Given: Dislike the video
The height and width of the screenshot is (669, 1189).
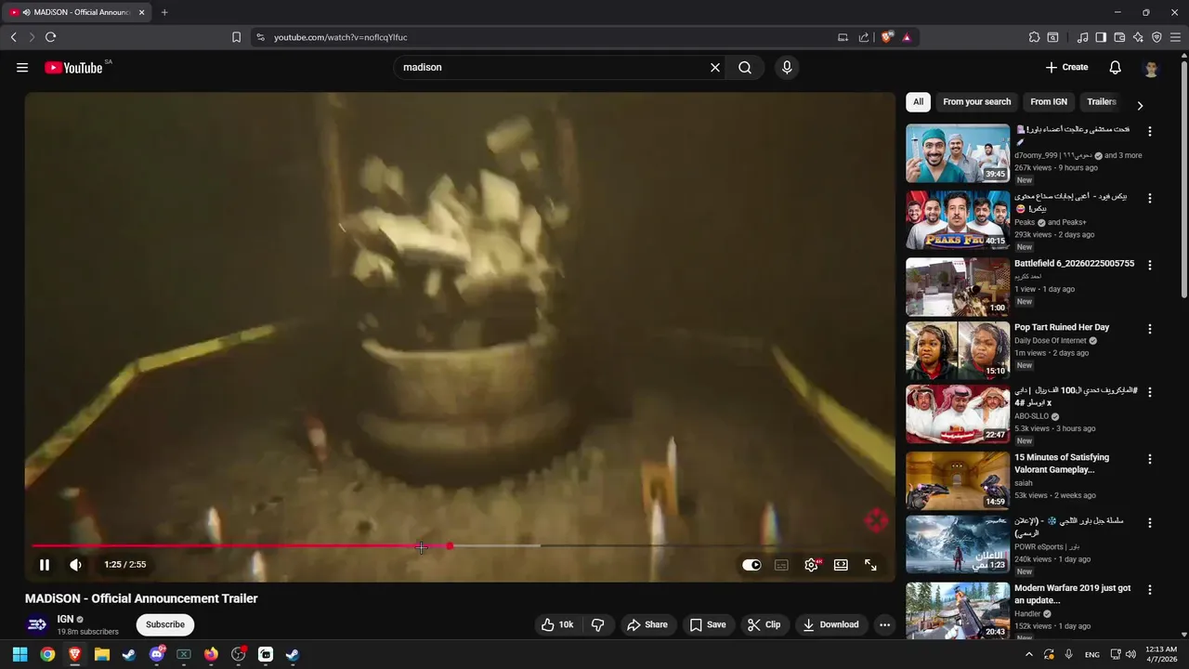Looking at the screenshot, I should [598, 624].
